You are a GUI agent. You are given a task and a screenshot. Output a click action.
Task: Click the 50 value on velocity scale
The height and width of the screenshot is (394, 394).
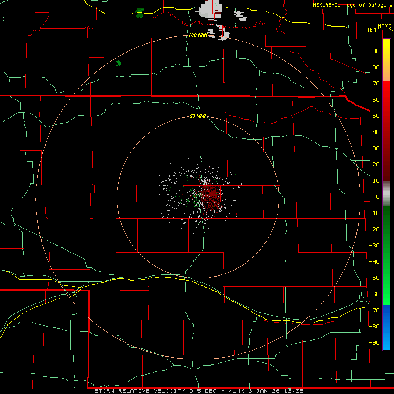tap(376, 116)
